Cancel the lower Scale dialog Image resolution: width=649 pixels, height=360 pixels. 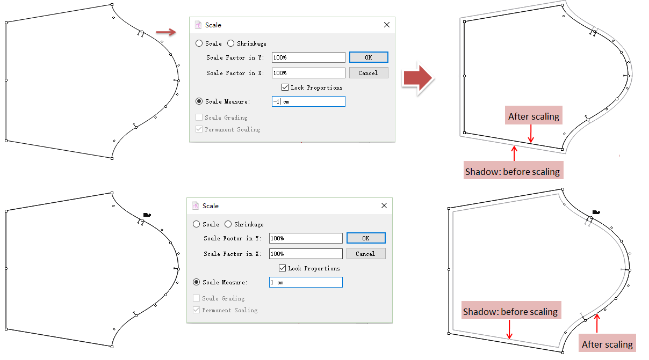click(365, 254)
